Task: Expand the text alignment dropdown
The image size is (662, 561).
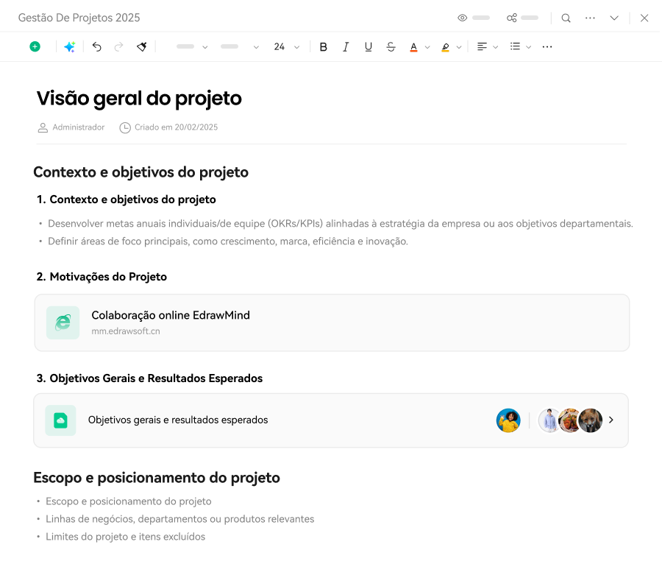Action: click(x=496, y=47)
